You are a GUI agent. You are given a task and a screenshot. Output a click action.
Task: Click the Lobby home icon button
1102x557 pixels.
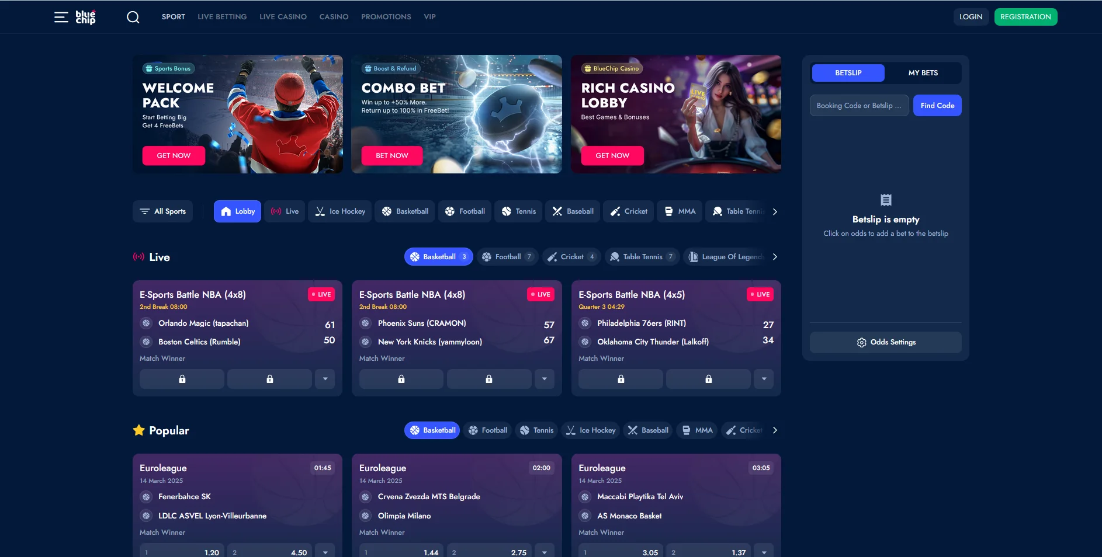[237, 211]
